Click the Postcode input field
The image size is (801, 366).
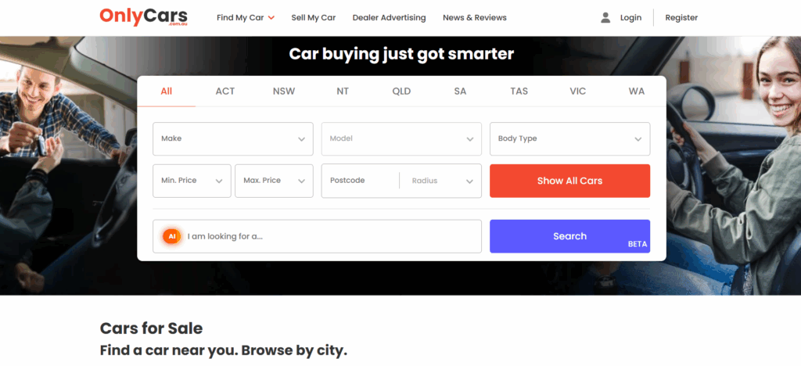tap(361, 181)
